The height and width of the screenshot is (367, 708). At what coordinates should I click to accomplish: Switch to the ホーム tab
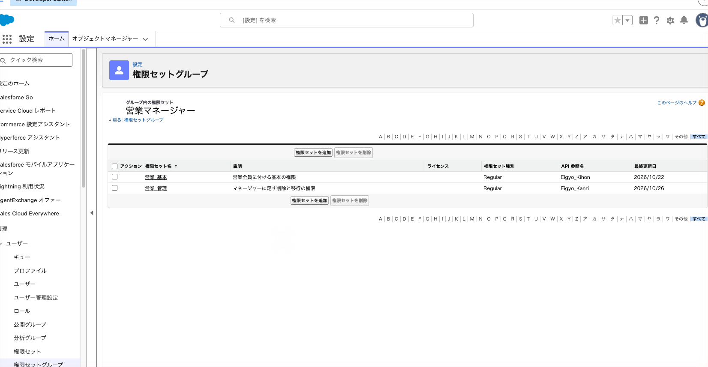pyautogui.click(x=57, y=39)
